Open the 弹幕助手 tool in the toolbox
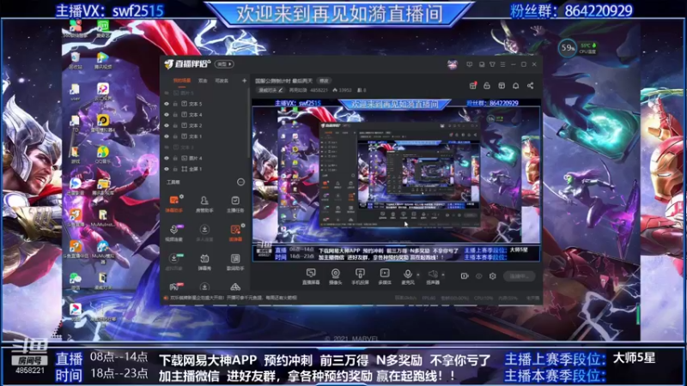This screenshot has height=386, width=687. pyautogui.click(x=174, y=203)
